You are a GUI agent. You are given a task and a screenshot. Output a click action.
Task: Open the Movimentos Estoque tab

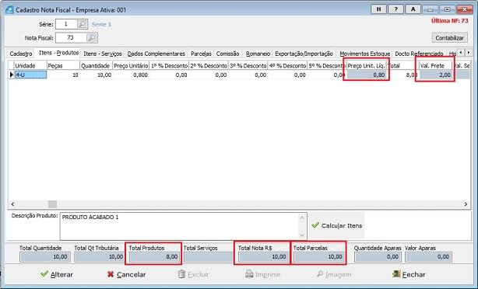pyautogui.click(x=364, y=54)
